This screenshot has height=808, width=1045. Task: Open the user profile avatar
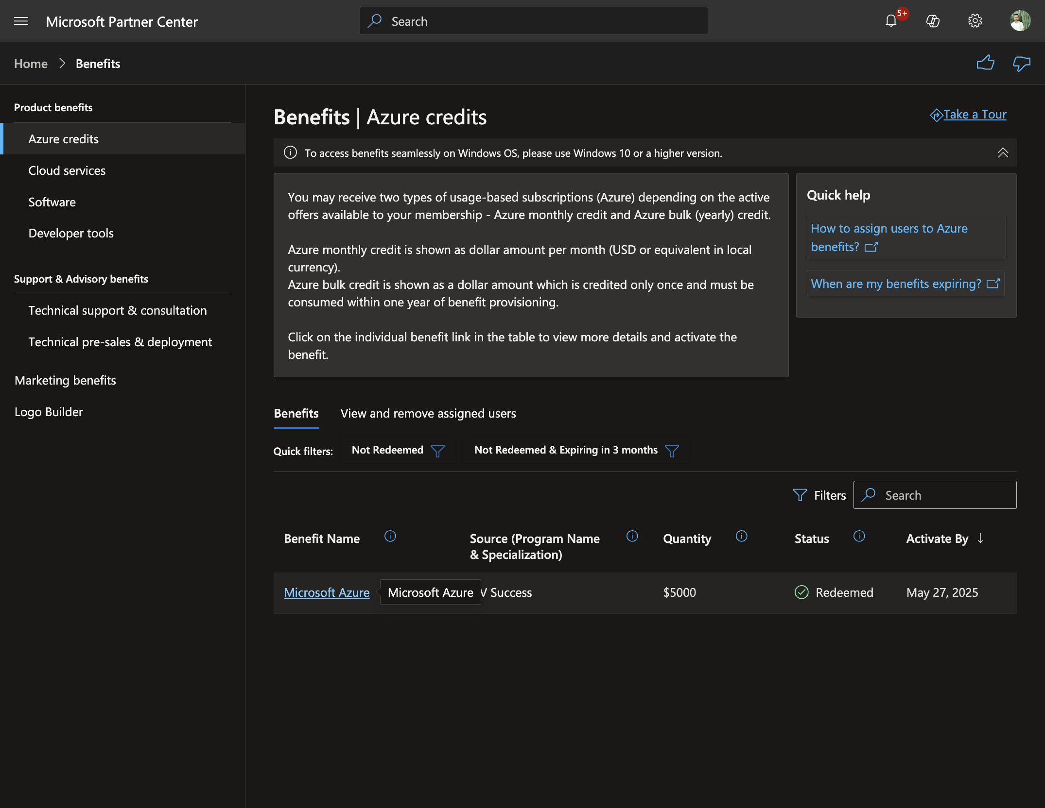coord(1020,21)
